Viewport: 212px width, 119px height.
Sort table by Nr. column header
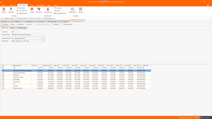pos(6,66)
